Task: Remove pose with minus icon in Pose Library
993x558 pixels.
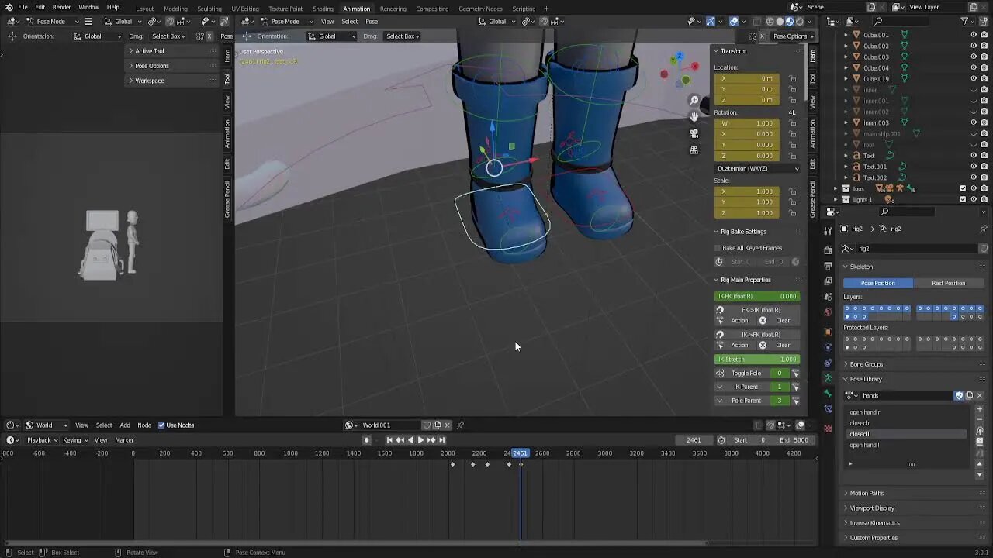Action: [980, 420]
